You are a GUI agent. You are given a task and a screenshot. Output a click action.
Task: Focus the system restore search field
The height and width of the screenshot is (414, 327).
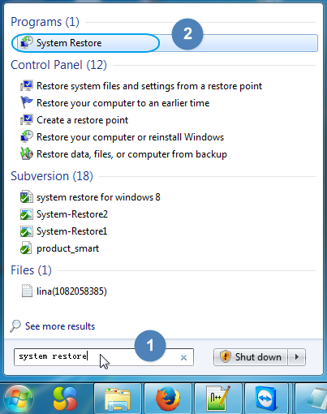coord(104,357)
